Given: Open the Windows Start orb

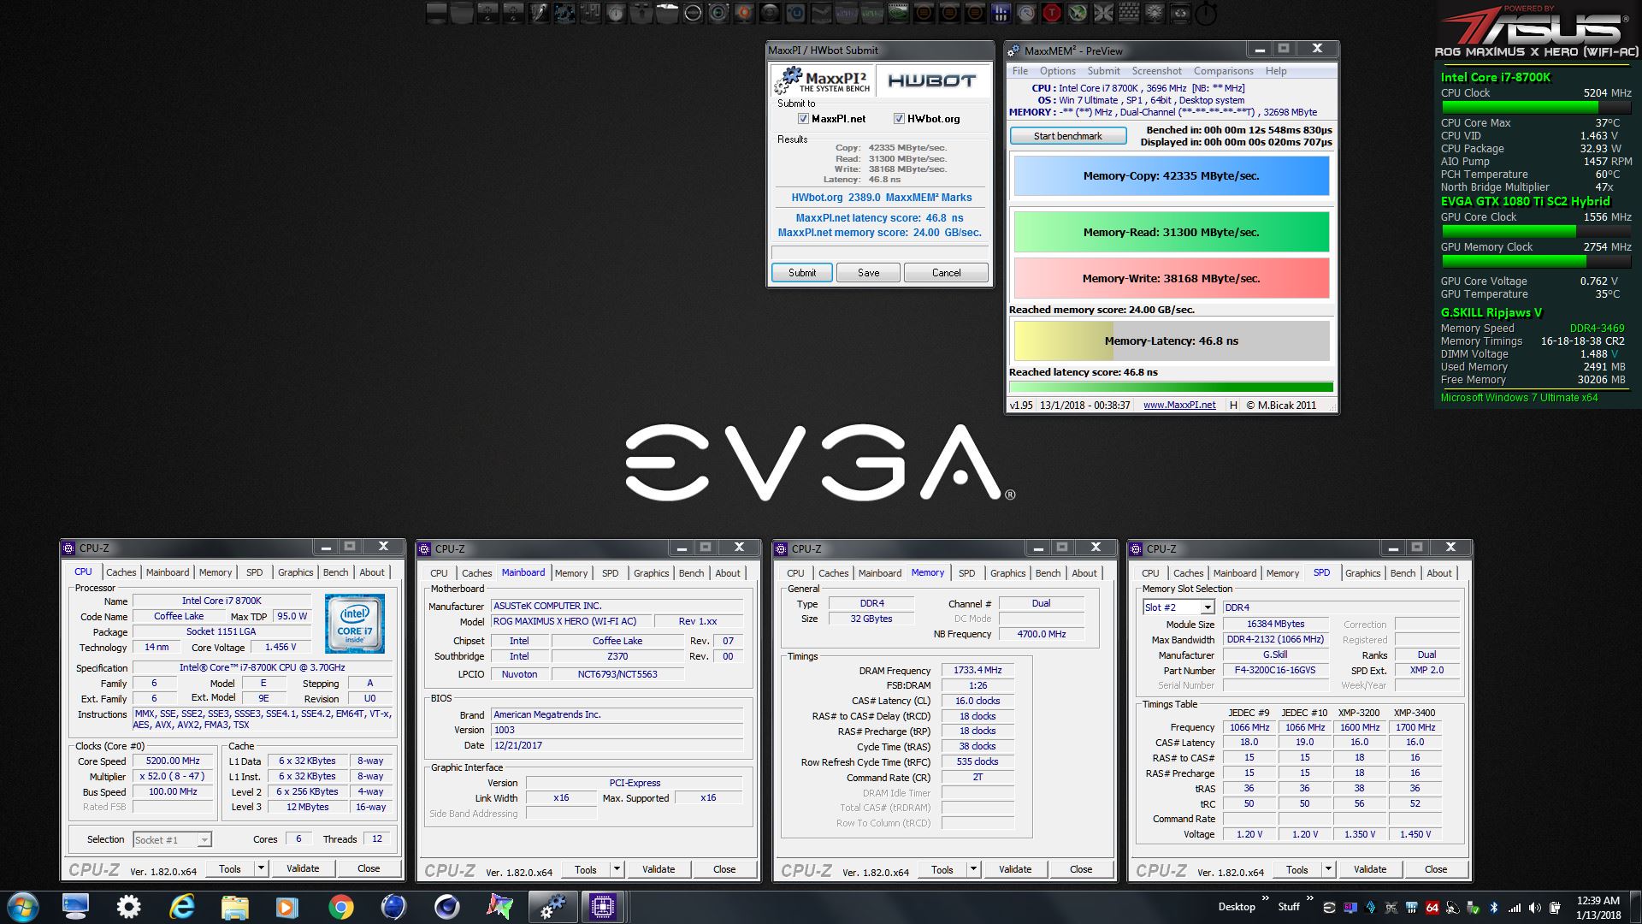Looking at the screenshot, I should 23,906.
